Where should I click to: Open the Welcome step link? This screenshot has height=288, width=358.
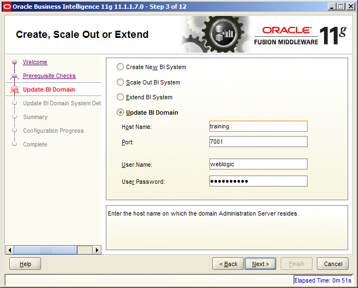pos(35,63)
